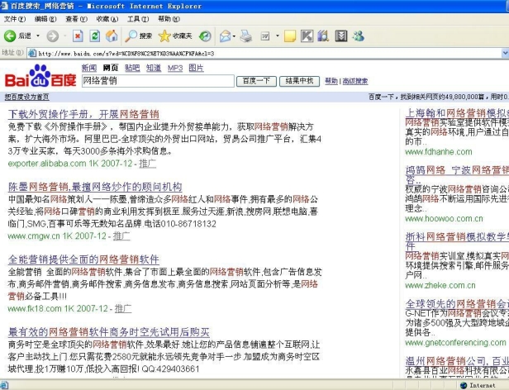Open result 最有效的网络营销软件商务时空先试用后购买
Viewport: 509px width, 390px height.
coord(109,332)
